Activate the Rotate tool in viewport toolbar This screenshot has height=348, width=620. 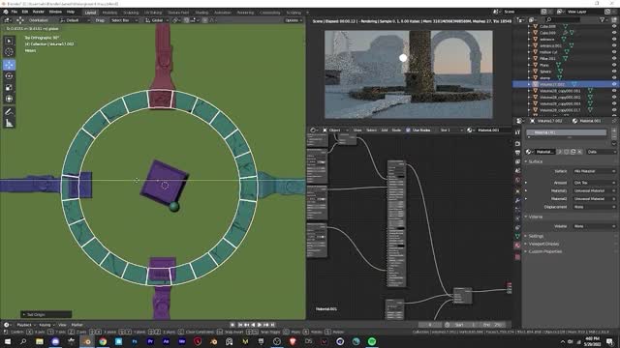click(9, 75)
